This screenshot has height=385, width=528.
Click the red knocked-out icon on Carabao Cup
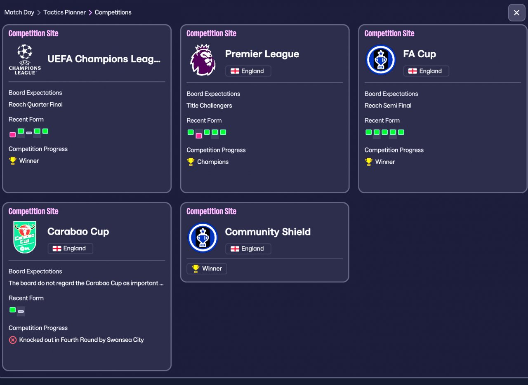13,340
